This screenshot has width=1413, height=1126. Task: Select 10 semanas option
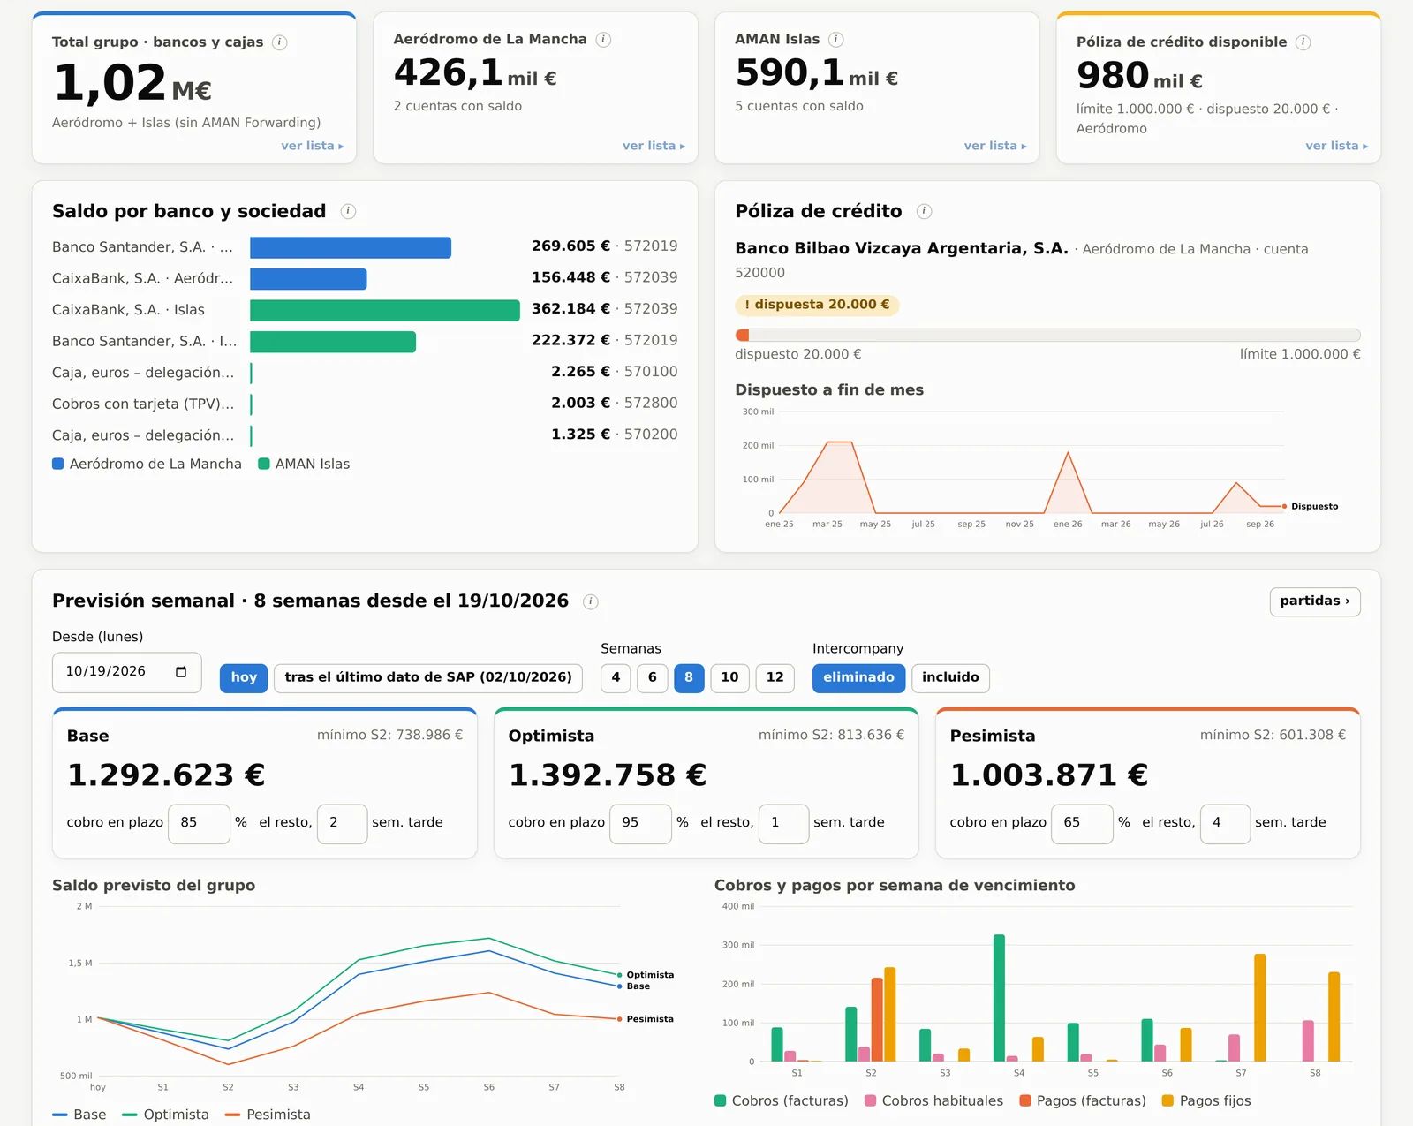pyautogui.click(x=729, y=677)
